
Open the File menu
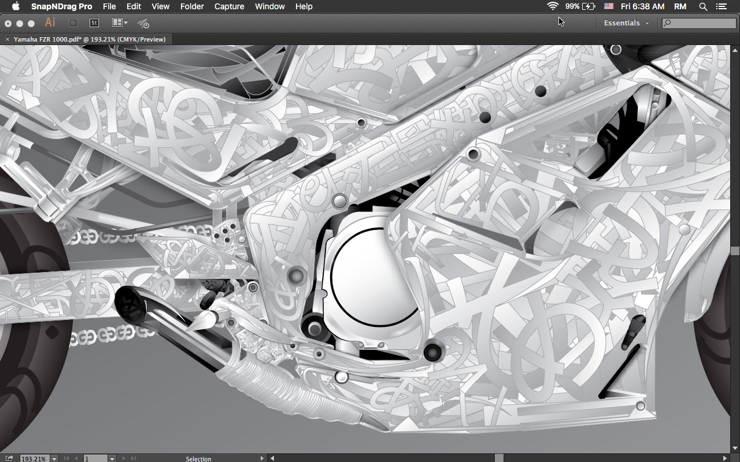109,6
